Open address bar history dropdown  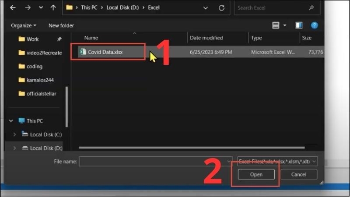(x=206, y=8)
